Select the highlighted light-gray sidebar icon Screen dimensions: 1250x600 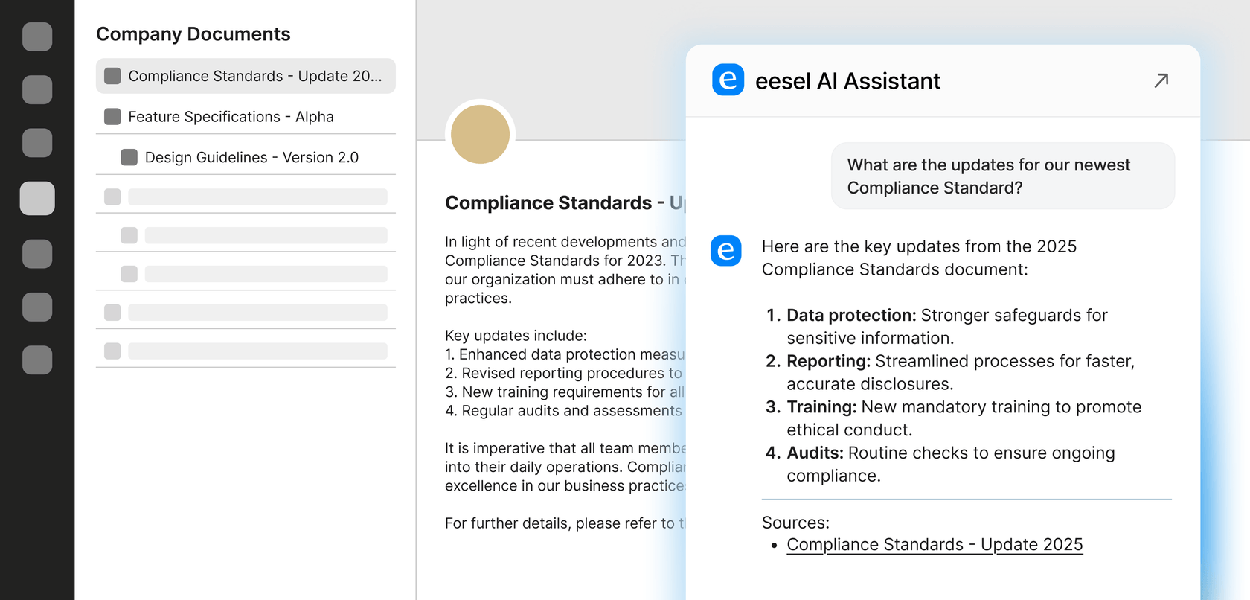(x=37, y=198)
